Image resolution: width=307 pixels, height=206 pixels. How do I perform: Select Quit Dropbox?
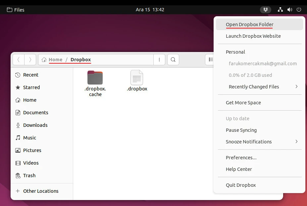point(241,185)
